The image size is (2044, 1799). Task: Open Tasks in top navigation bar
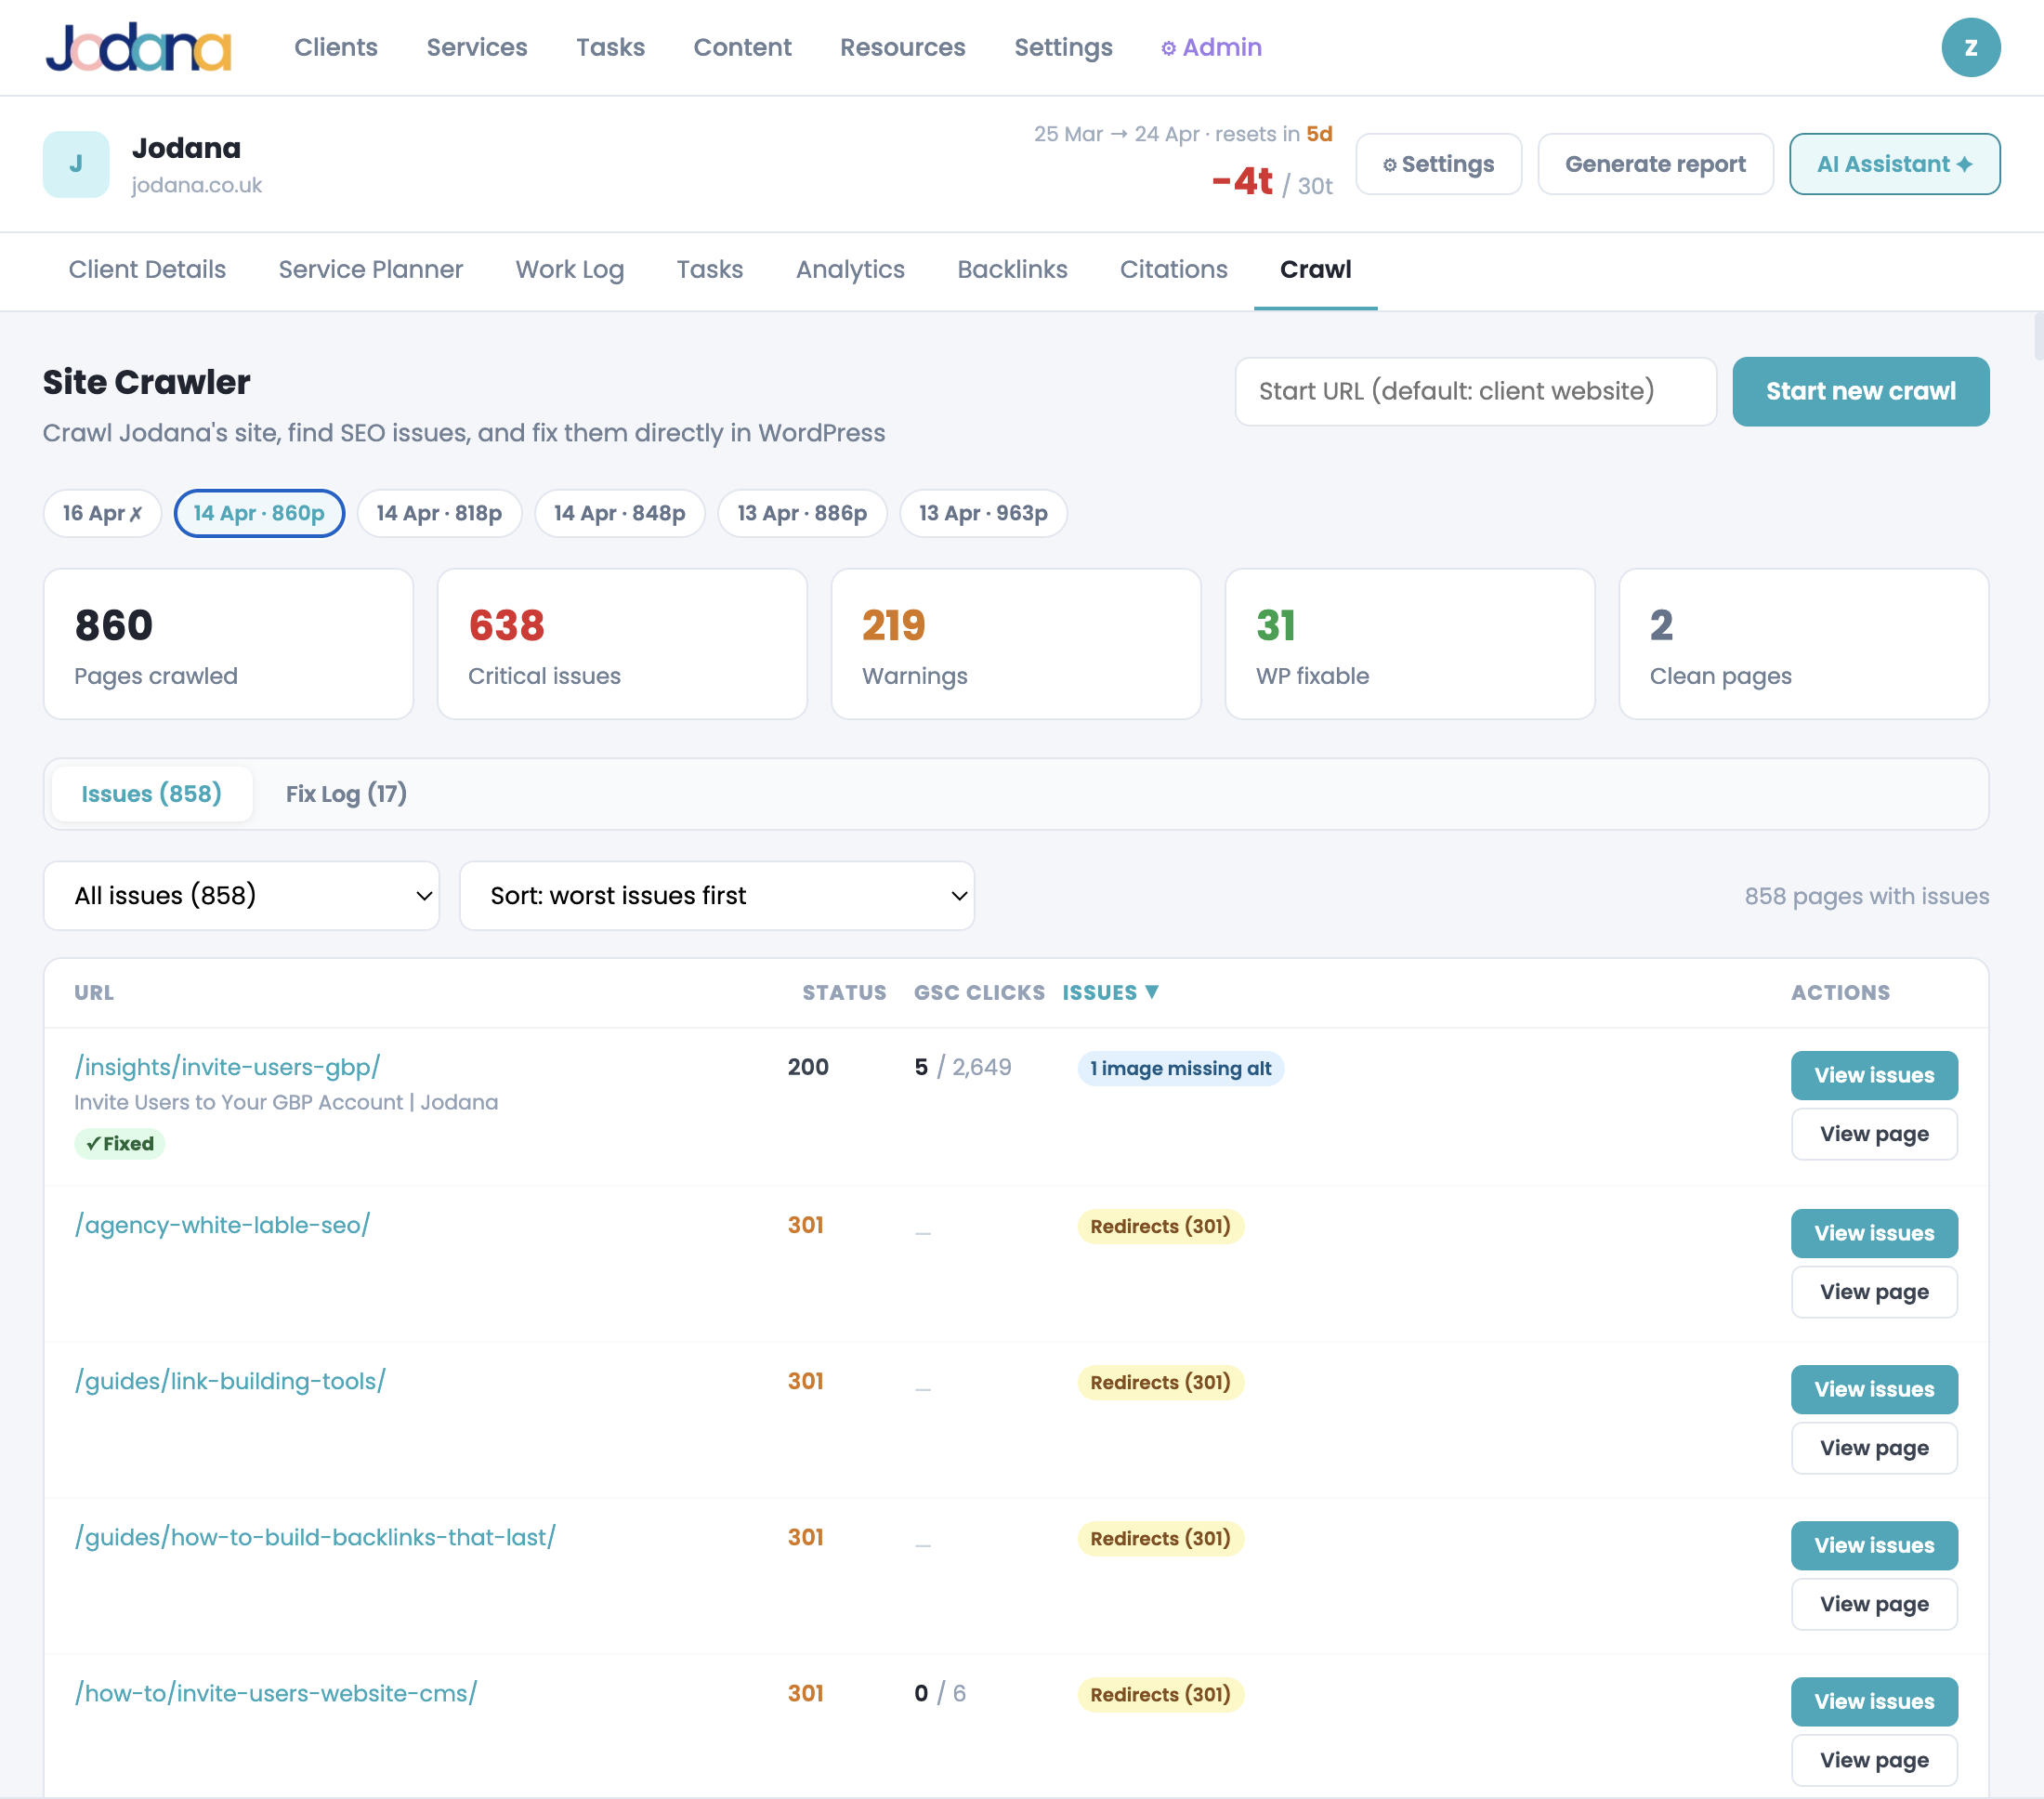point(610,47)
